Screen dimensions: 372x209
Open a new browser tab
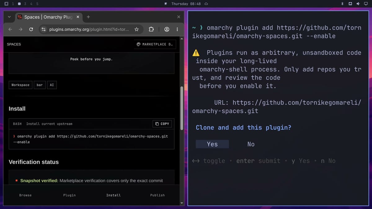88,17
